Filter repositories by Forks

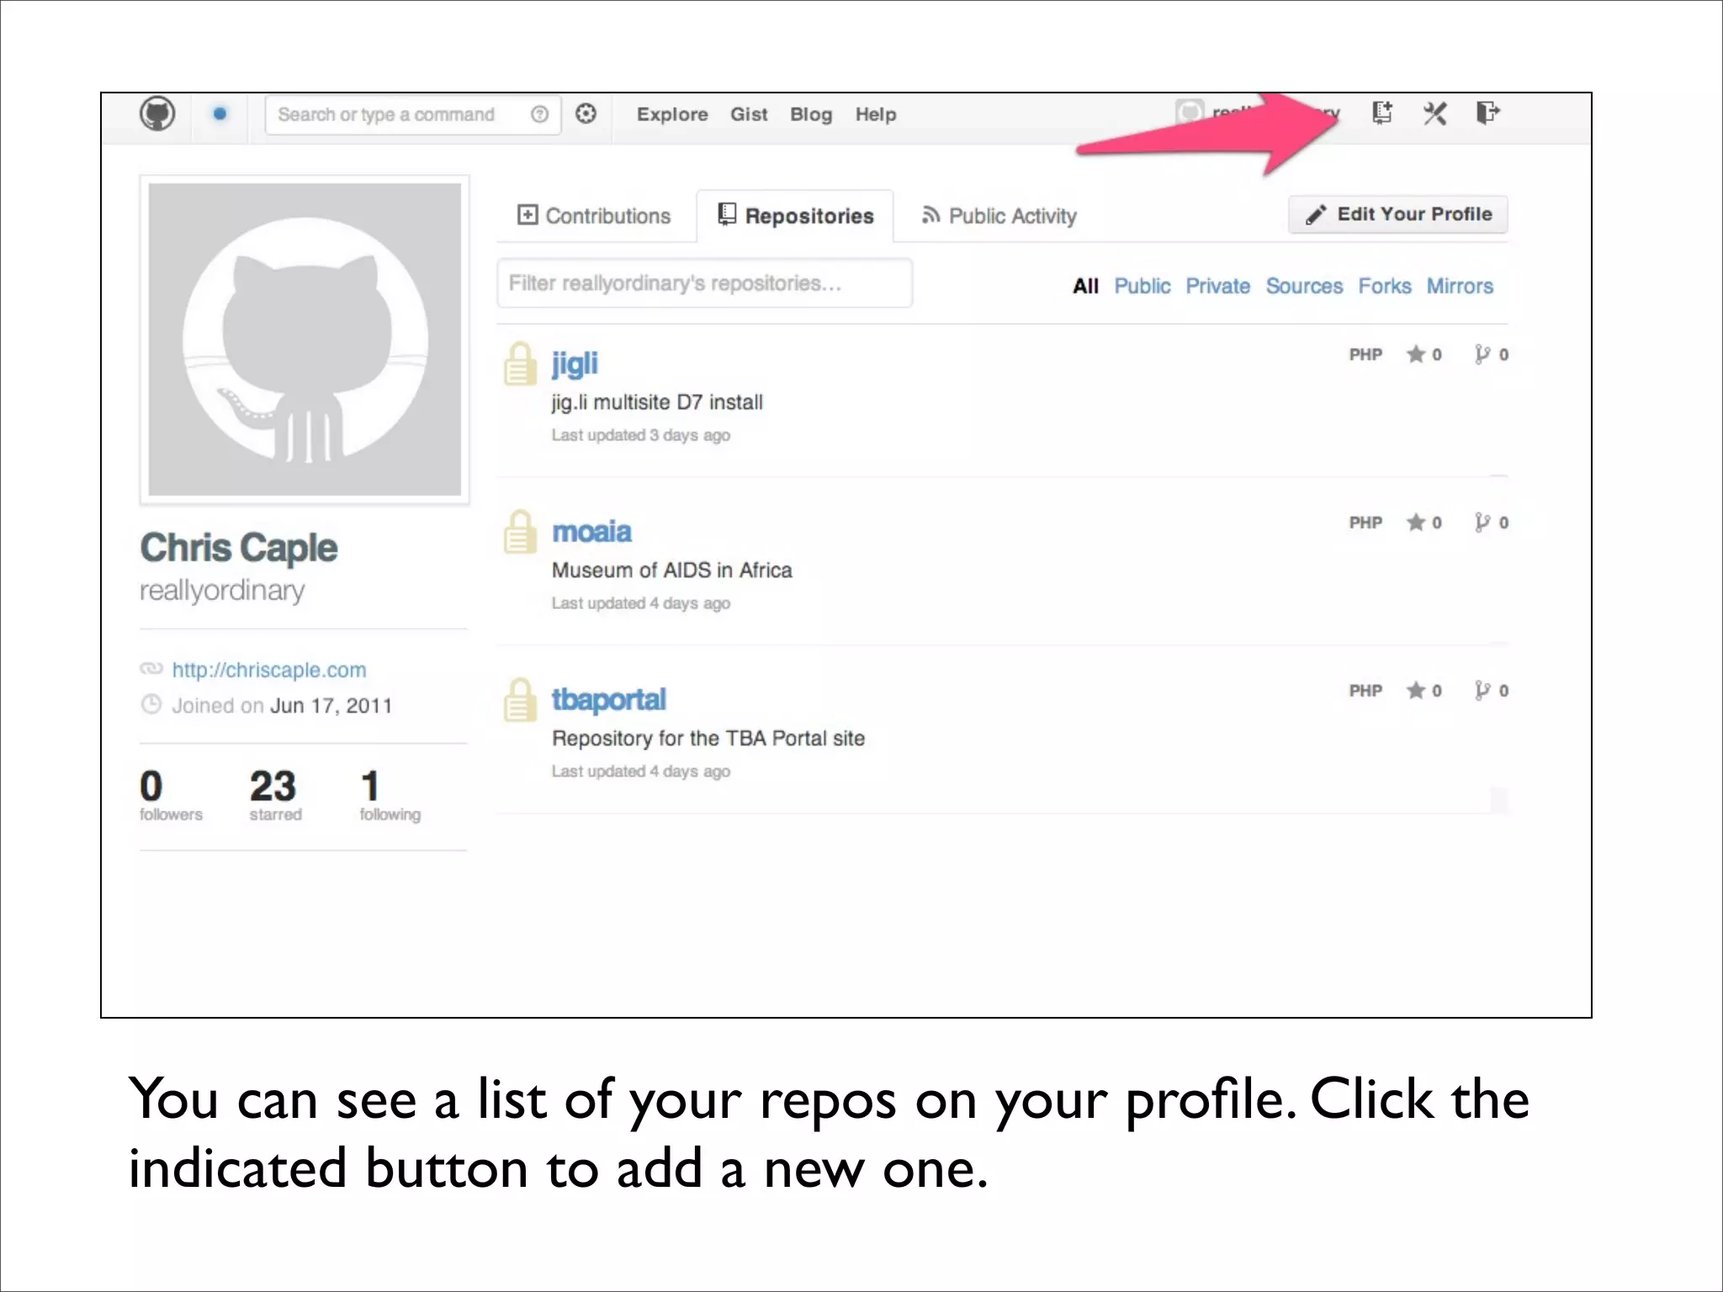point(1385,286)
